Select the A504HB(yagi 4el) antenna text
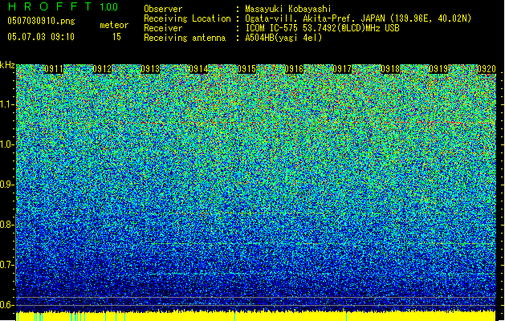The width and height of the screenshot is (505, 321). (283, 38)
